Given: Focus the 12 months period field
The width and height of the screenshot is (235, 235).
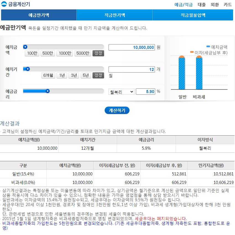Looking at the screenshot, I should [x=132, y=69].
